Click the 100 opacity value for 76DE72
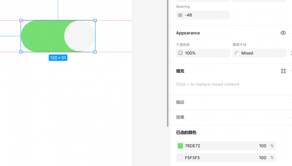The image size is (292, 166). (262, 146)
